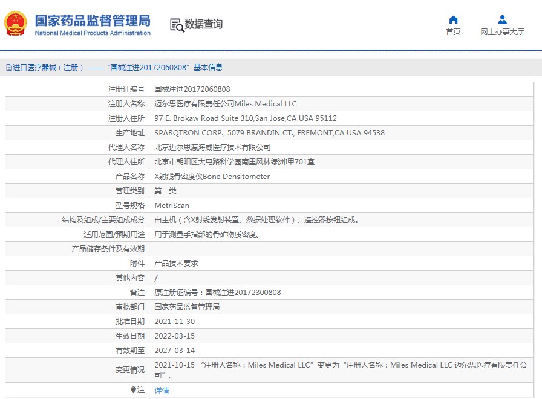Click the 变更情况 row label
Screen dimensions: 542x399
coord(130,370)
